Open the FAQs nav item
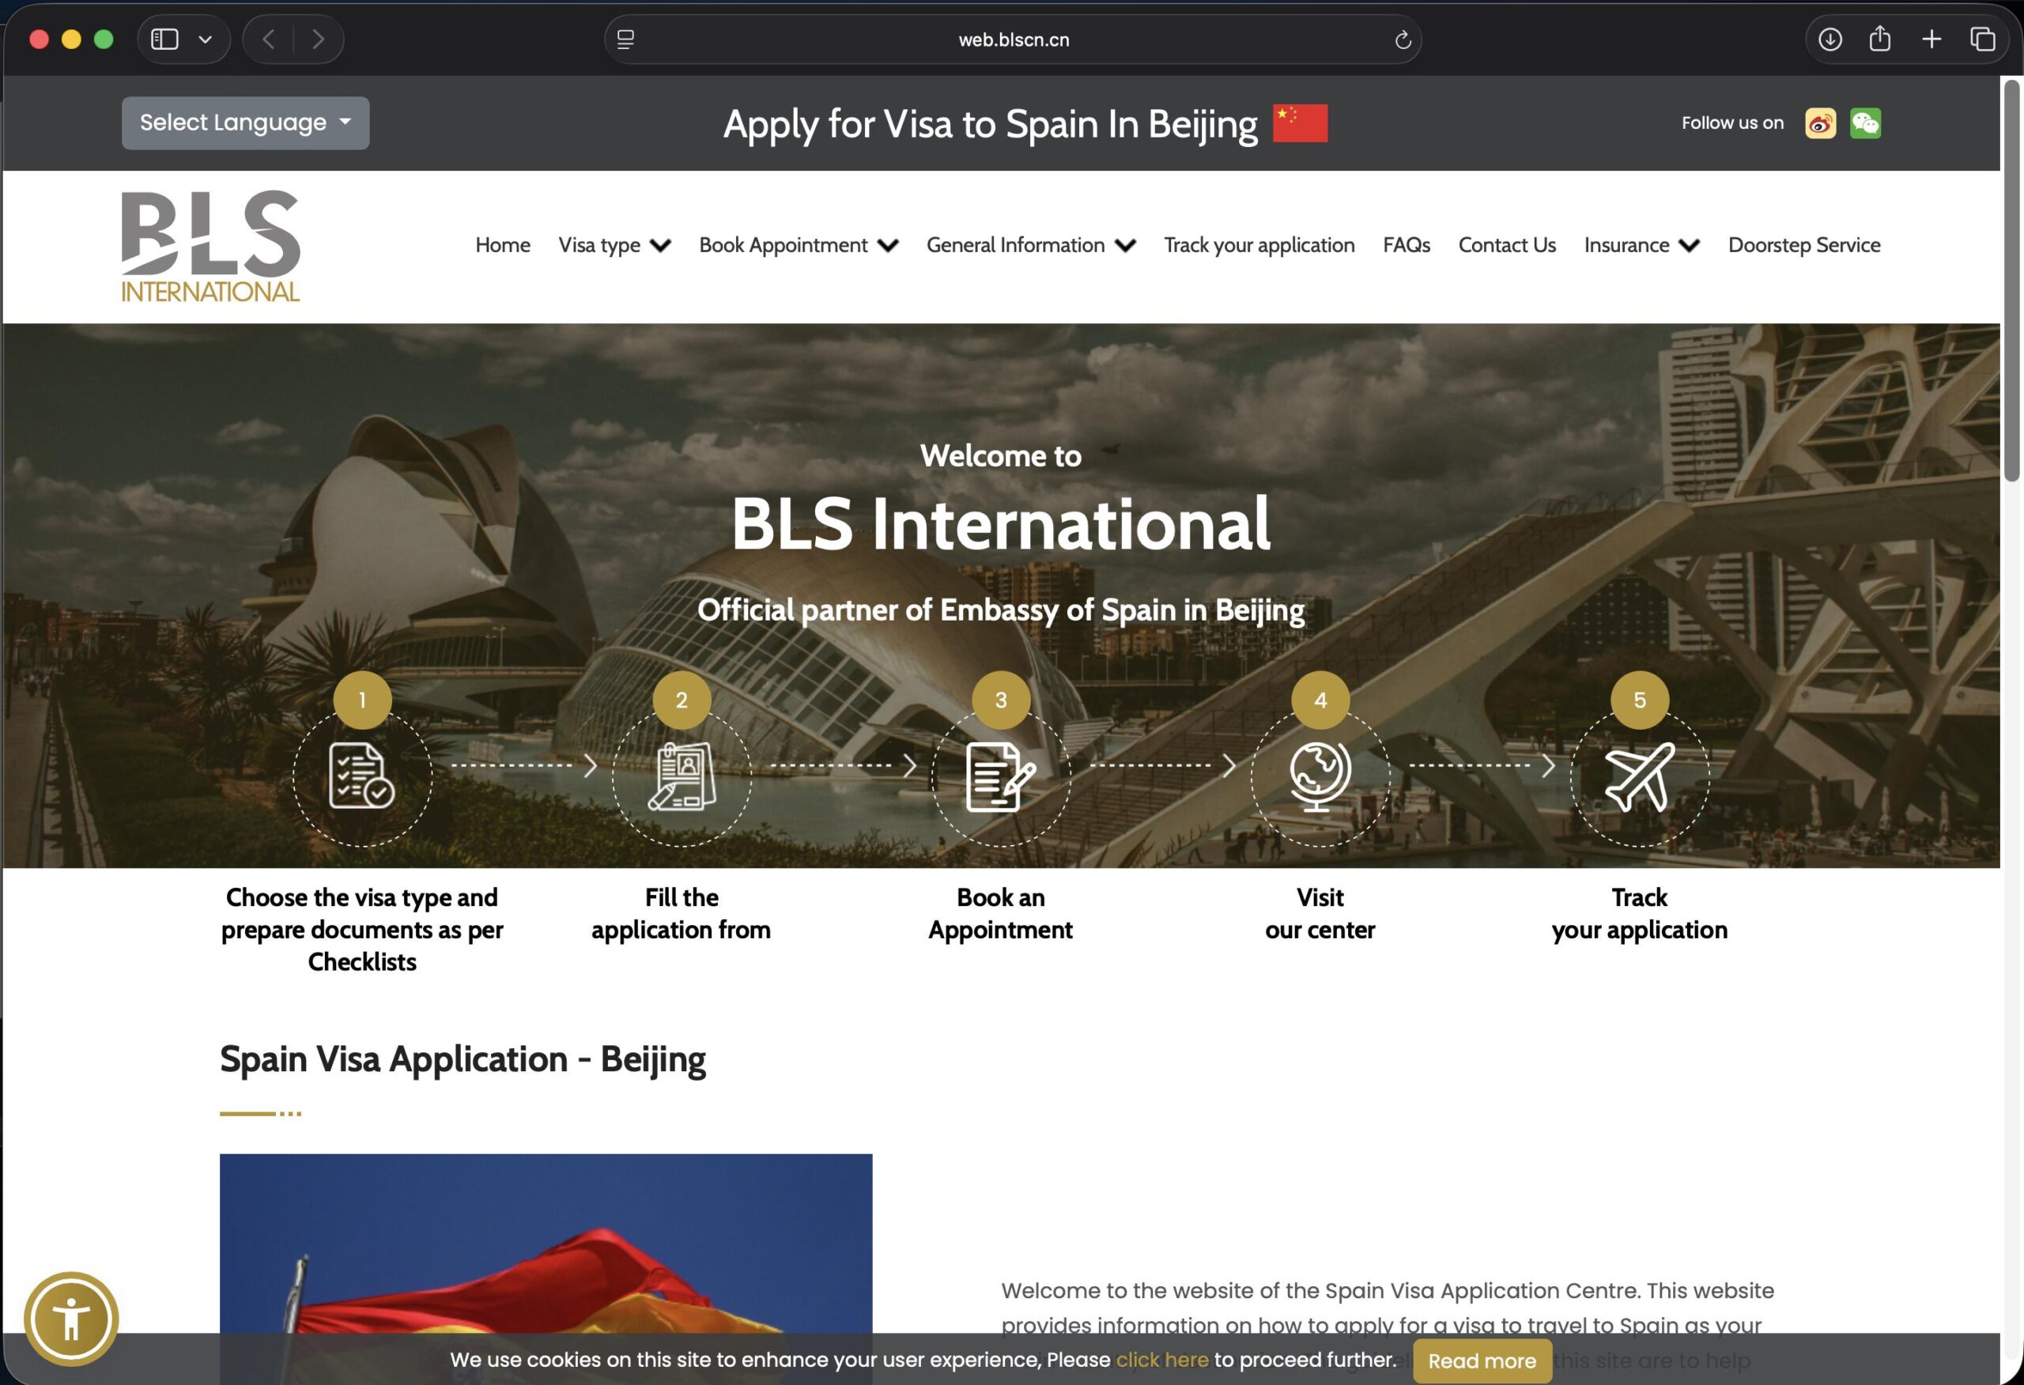 (1407, 246)
